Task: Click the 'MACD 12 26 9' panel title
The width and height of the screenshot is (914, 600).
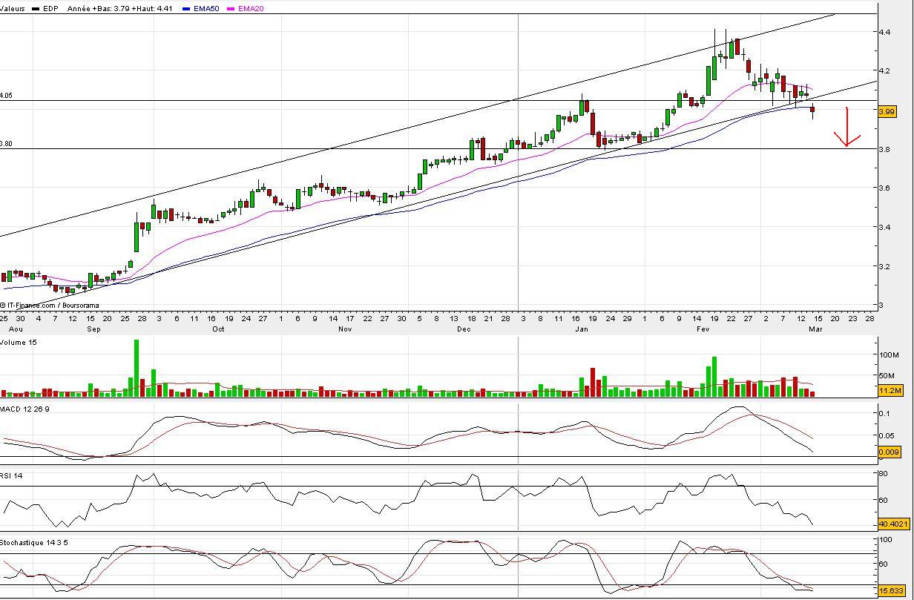Action: coord(25,409)
